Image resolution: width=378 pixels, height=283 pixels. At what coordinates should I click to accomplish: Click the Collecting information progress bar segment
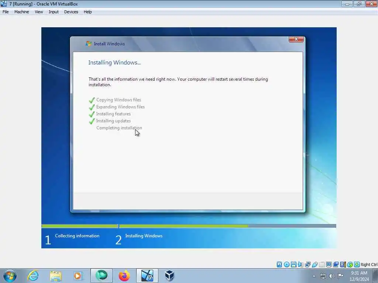click(80, 226)
